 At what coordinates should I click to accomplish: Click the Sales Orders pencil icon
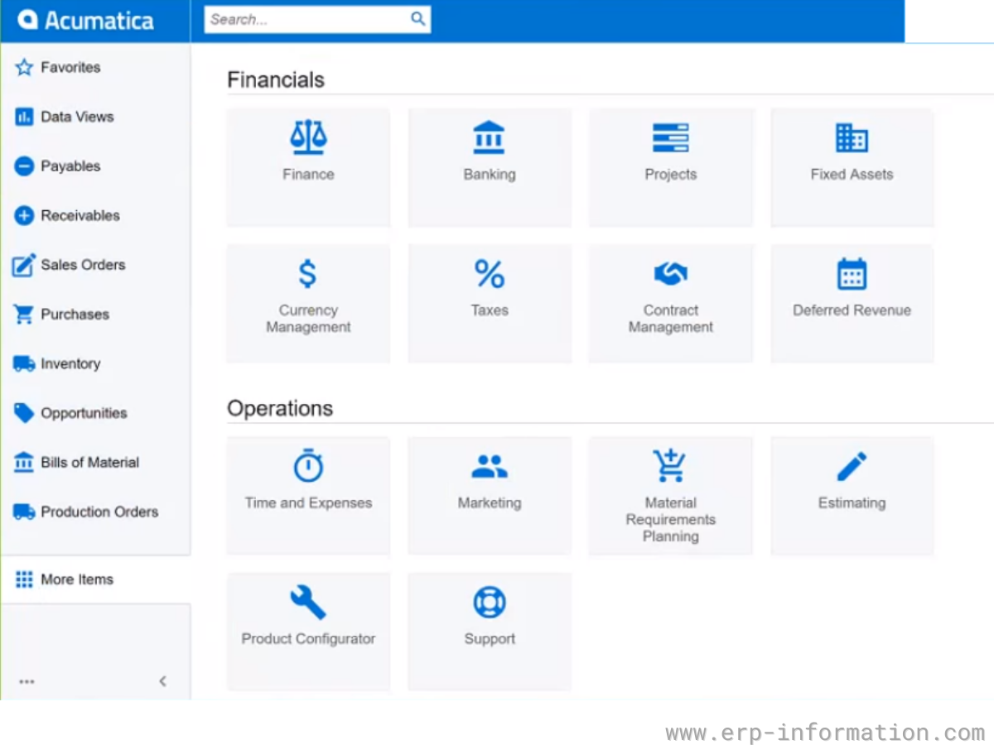click(x=24, y=265)
